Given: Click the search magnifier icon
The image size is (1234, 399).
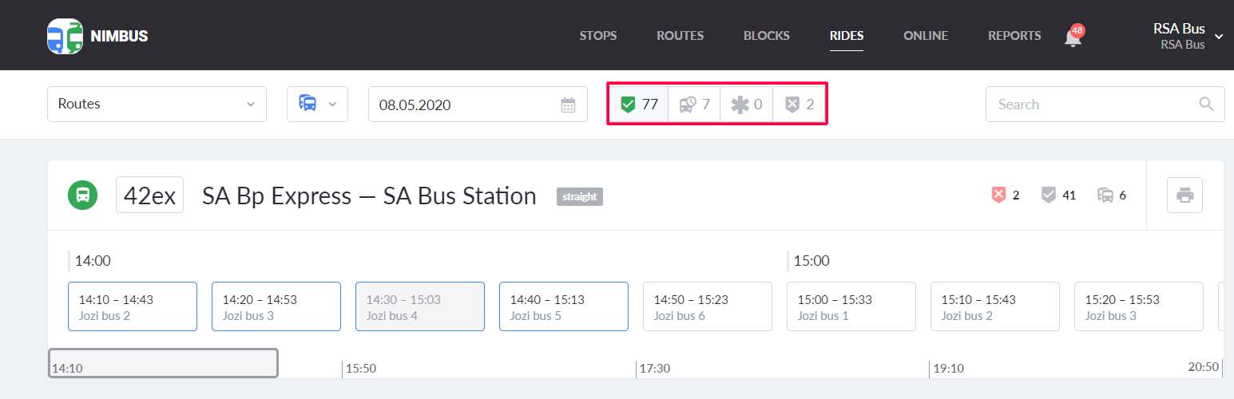Looking at the screenshot, I should 1206,104.
